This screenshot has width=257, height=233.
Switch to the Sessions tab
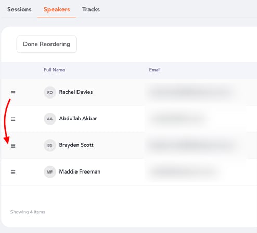coord(19,9)
